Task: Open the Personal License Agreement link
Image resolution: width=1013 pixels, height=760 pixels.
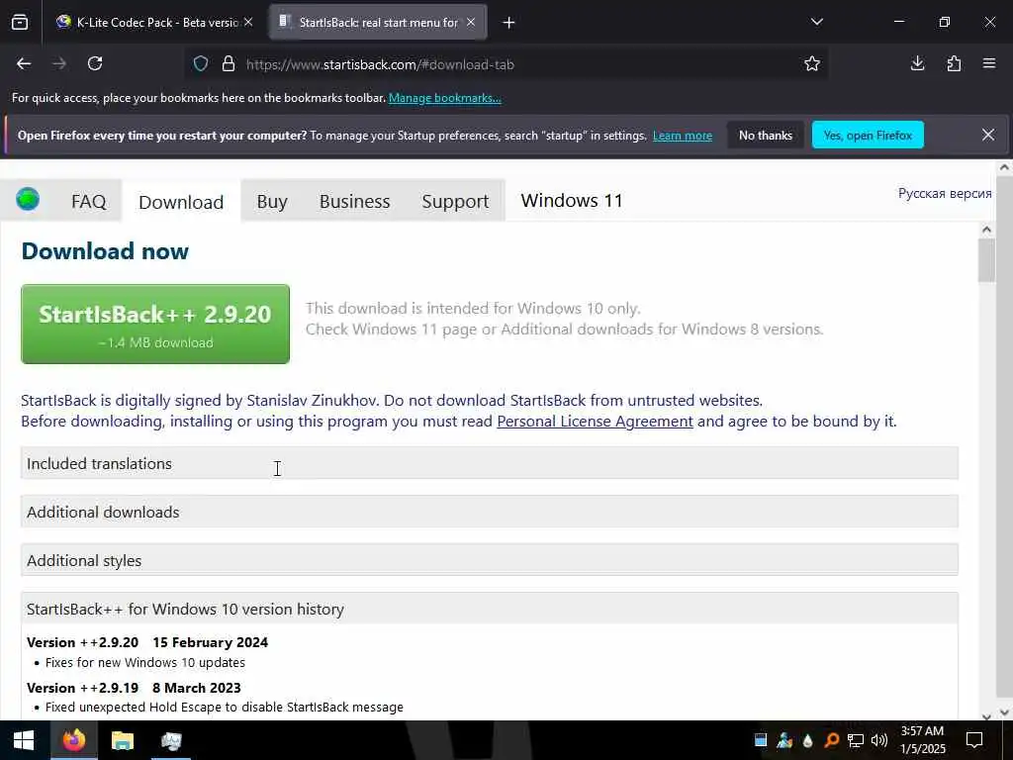Action: pos(595,422)
